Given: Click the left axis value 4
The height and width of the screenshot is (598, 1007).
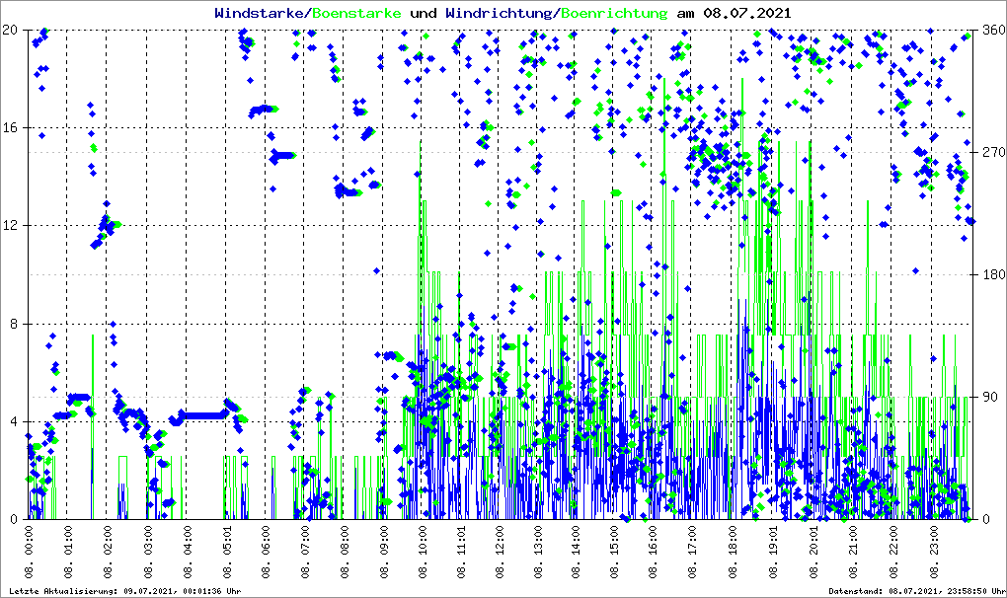Looking at the screenshot, I should coord(14,421).
